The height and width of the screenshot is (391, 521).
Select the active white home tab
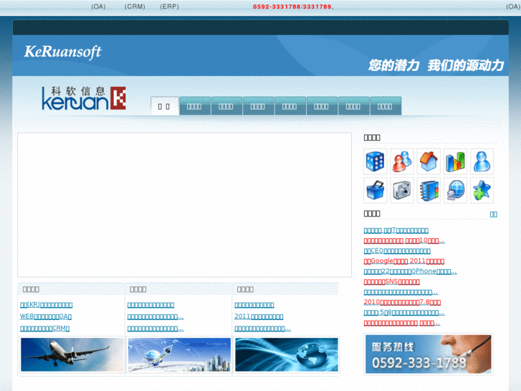[x=165, y=106]
